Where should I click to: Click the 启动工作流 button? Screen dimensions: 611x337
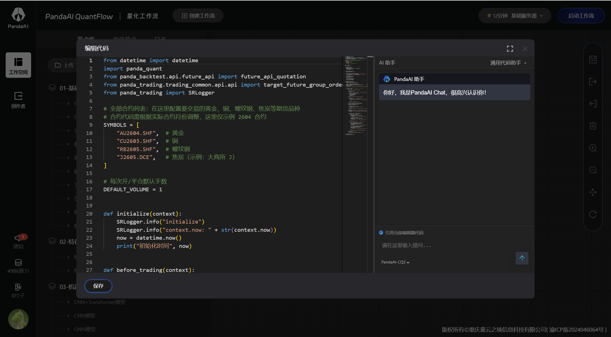[581, 16]
